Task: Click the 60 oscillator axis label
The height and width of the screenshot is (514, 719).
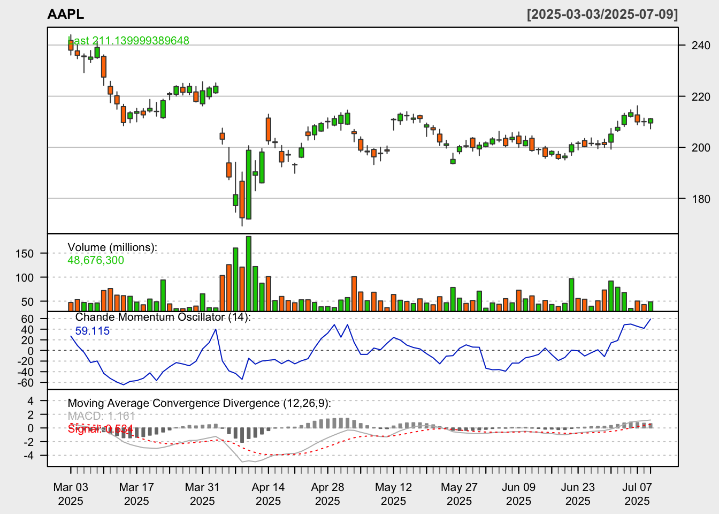Action: pyautogui.click(x=28, y=319)
